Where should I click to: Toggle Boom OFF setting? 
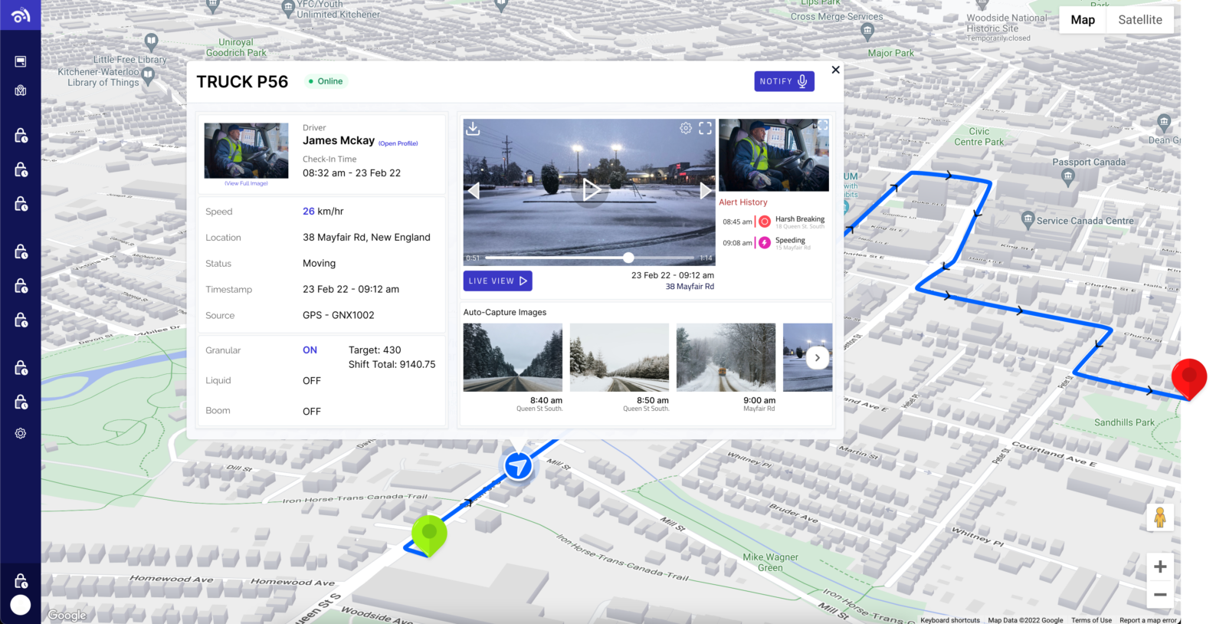pyautogui.click(x=312, y=412)
